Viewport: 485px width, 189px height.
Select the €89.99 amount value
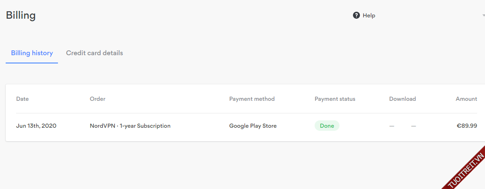[x=467, y=126]
